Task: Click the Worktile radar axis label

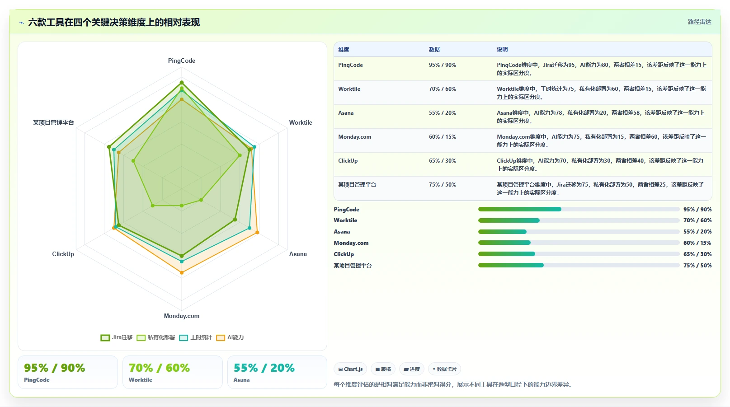Action: coord(301,123)
